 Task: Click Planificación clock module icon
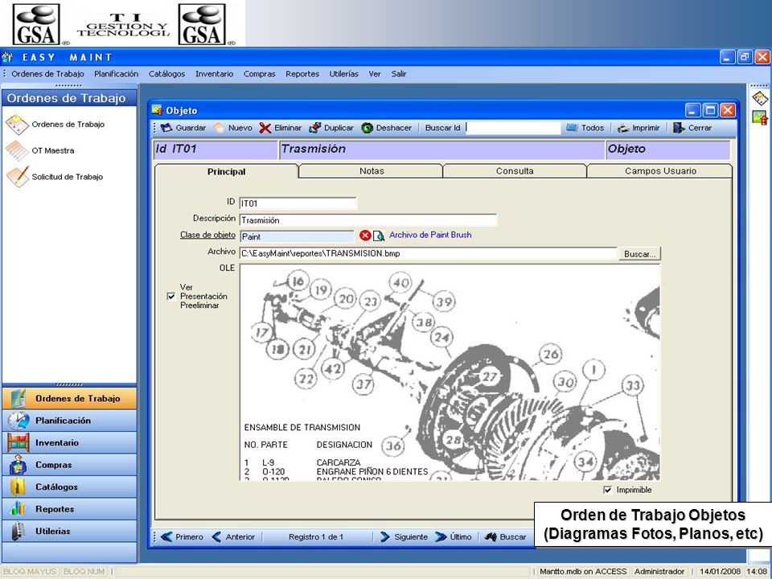tap(18, 421)
